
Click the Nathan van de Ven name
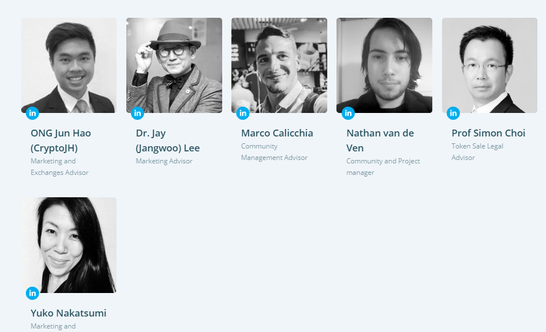click(380, 140)
